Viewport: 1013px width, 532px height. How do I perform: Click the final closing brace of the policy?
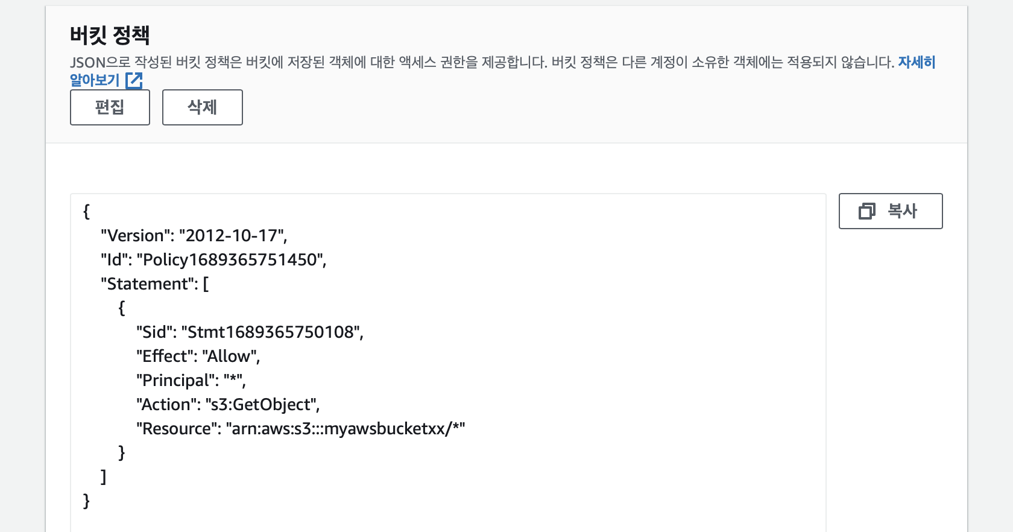pyautogui.click(x=86, y=501)
